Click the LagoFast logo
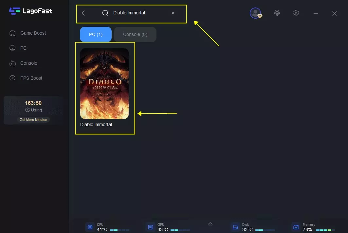The height and width of the screenshot is (233, 348). (x=31, y=11)
